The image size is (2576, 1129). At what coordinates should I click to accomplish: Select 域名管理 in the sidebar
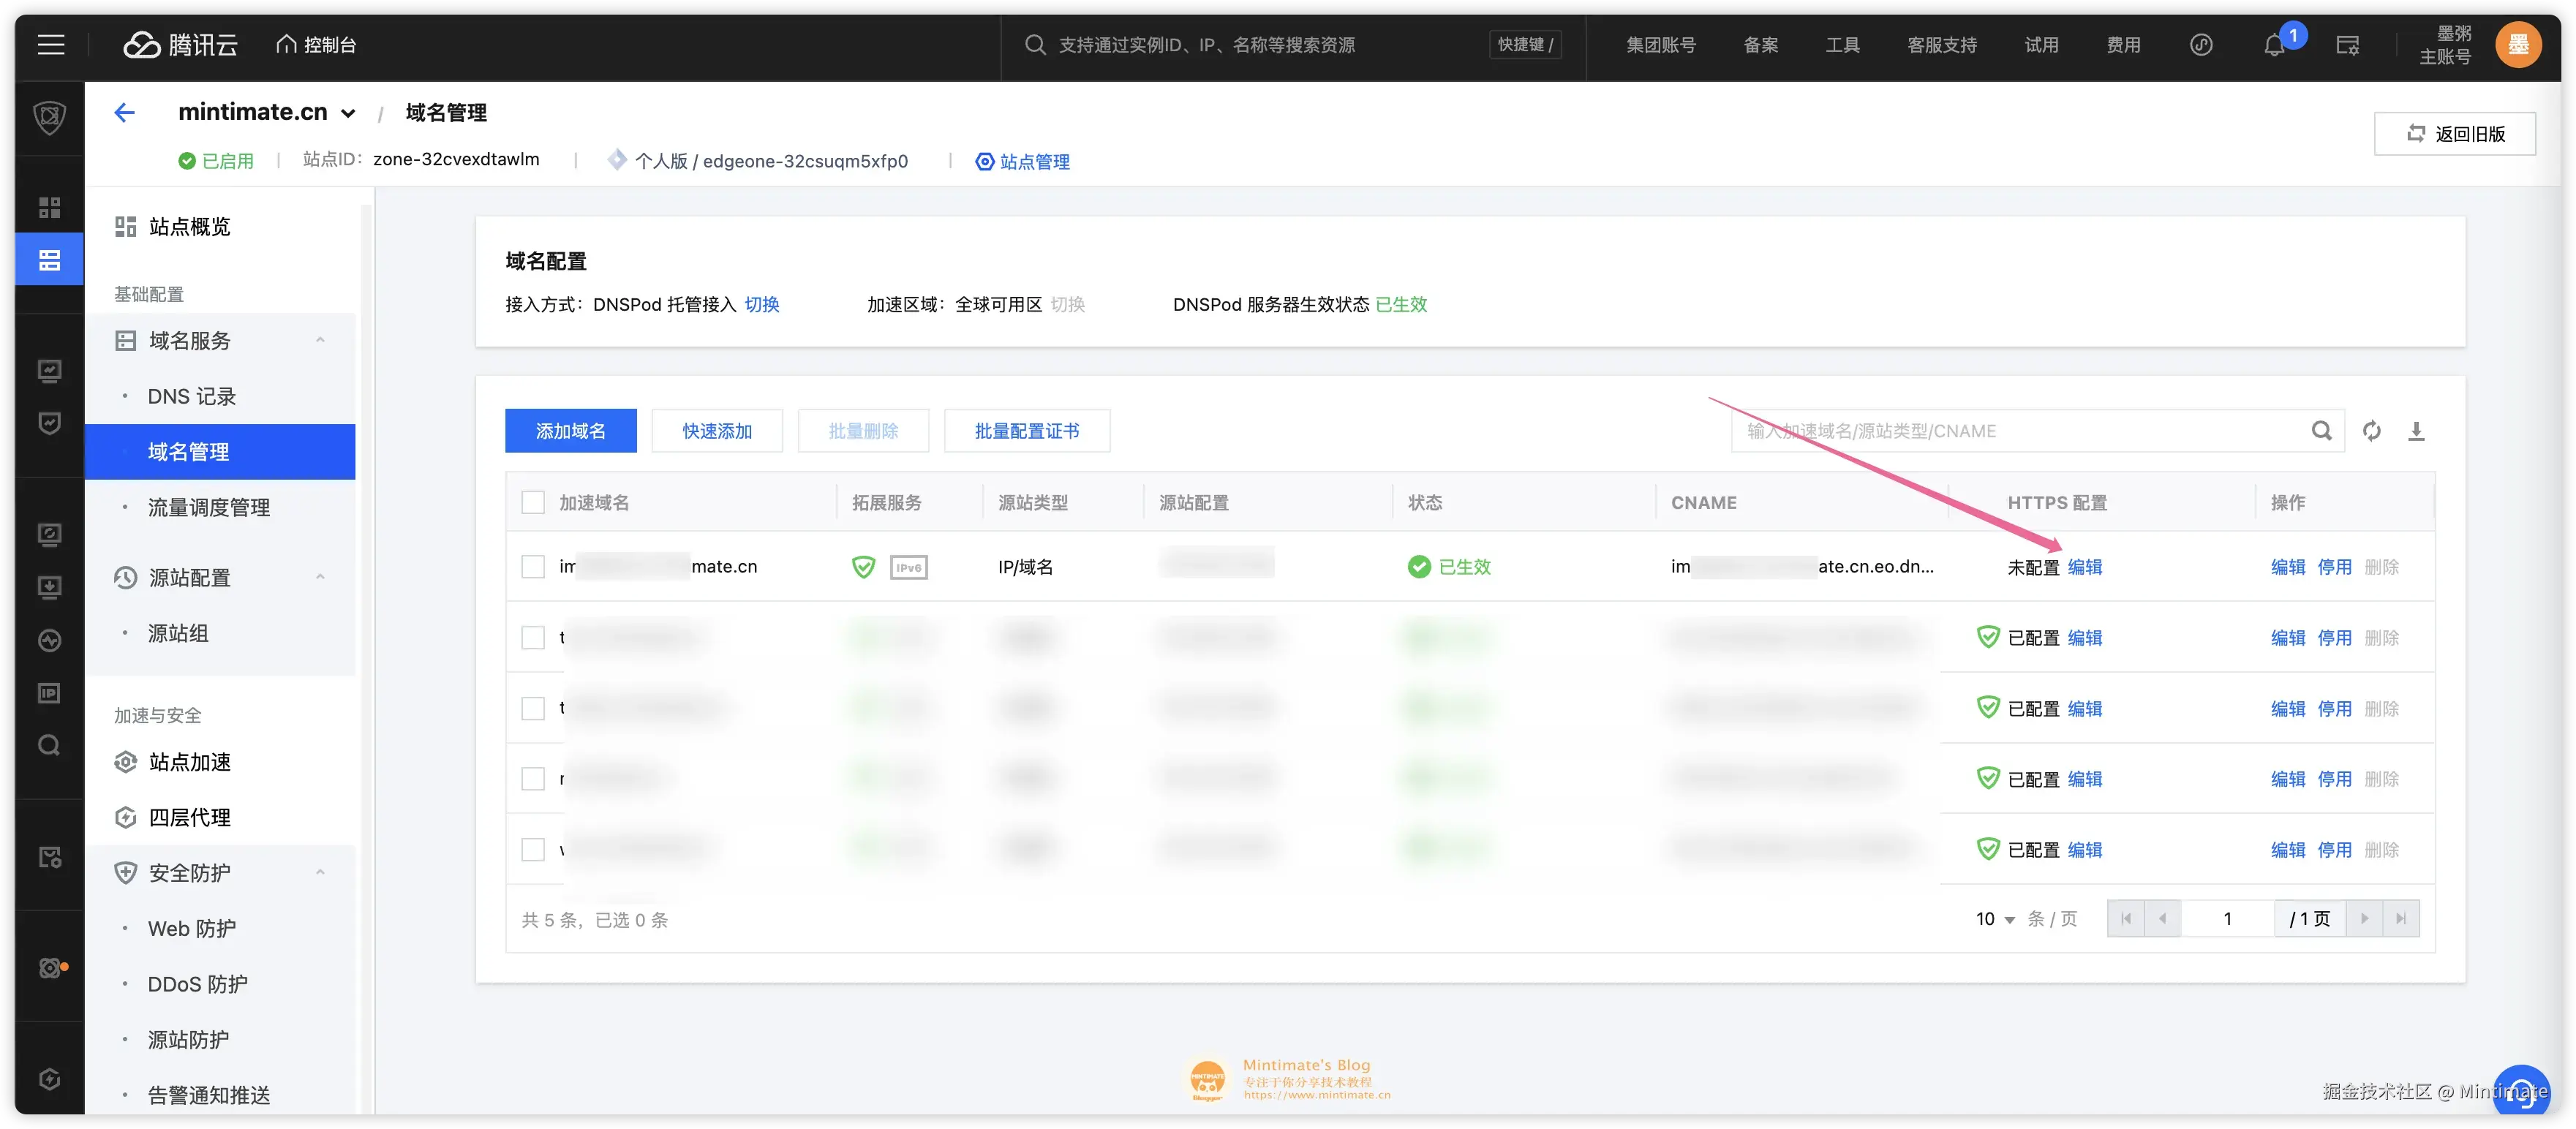coord(220,452)
